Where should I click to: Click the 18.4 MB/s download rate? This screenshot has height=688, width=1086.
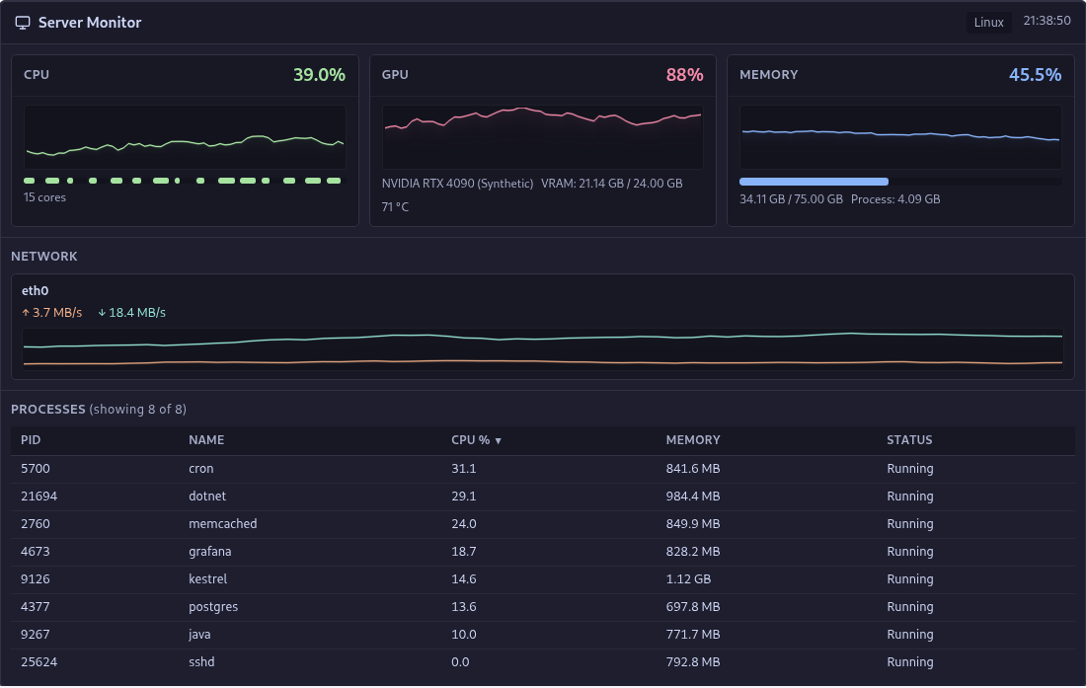click(137, 313)
